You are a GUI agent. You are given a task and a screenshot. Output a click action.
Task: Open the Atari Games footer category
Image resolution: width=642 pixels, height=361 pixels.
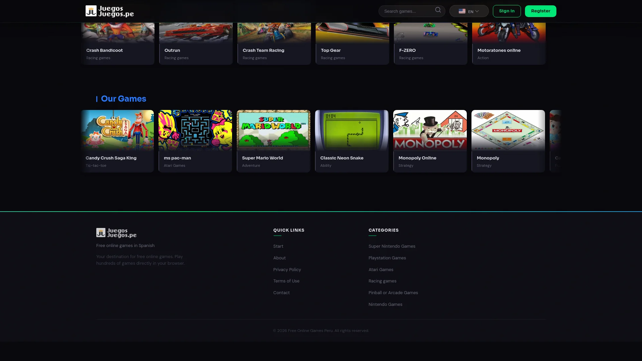tap(381, 270)
